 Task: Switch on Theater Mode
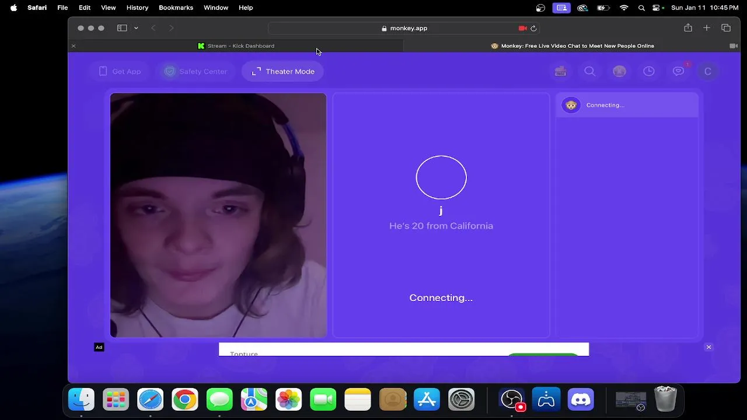283,71
